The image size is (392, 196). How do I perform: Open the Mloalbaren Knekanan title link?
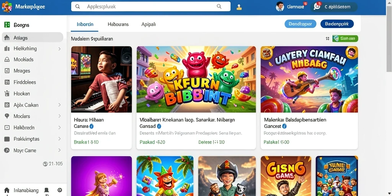(x=187, y=123)
